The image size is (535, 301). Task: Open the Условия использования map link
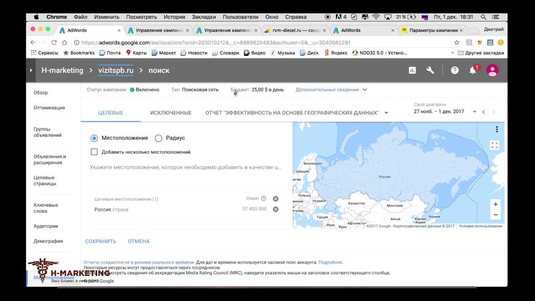(481, 226)
